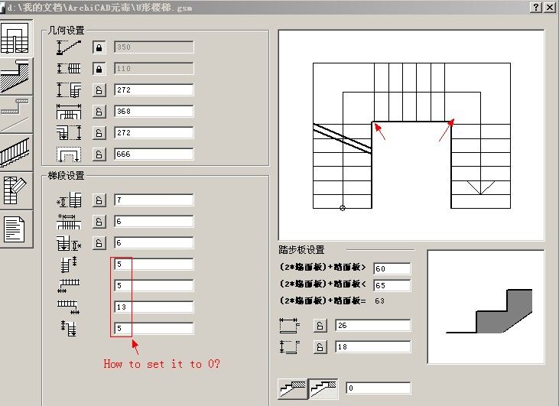Screen dimensions: 559x406
Task: Toggle lock beside the second 272 field
Action: point(99,132)
